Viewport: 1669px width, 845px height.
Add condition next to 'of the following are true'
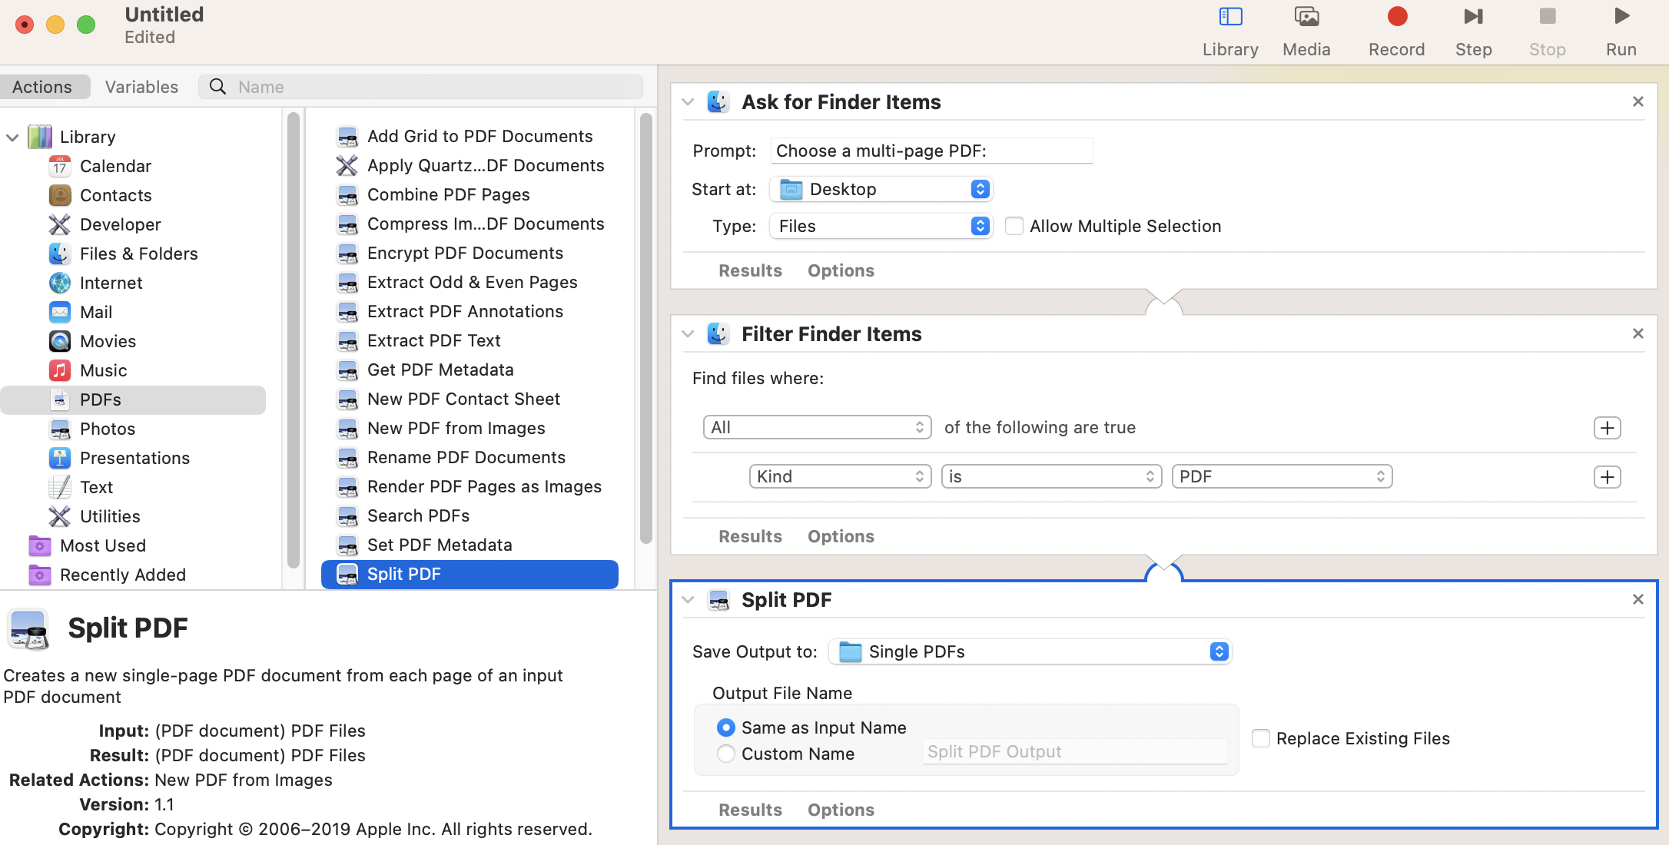tap(1607, 428)
